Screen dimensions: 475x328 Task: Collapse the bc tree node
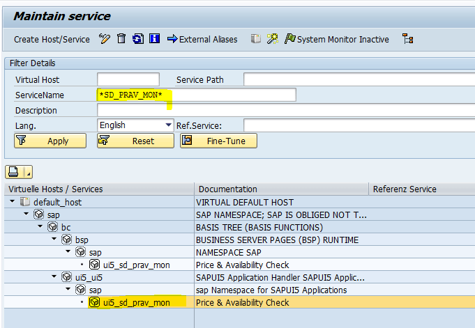[40, 226]
